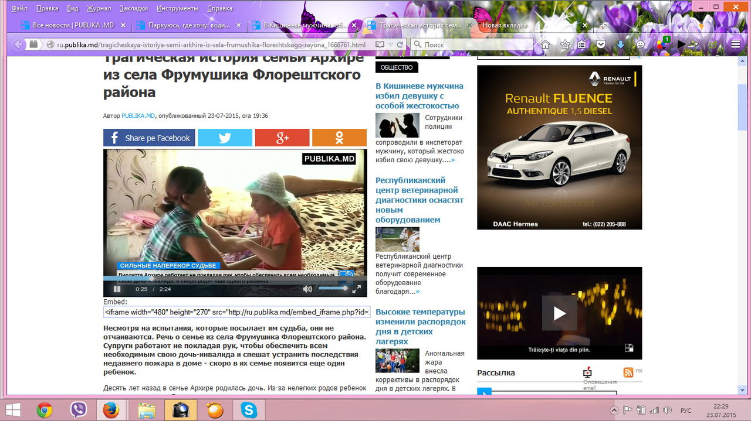Show hidden tray icons arrow
Screen dimensions: 751x421
point(614,410)
